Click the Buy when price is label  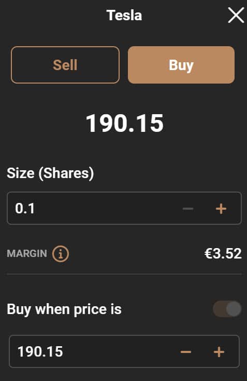coord(64,309)
